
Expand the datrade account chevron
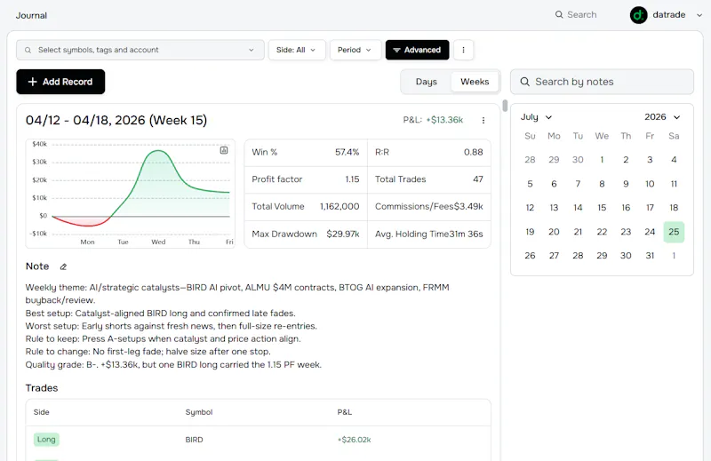tap(699, 15)
